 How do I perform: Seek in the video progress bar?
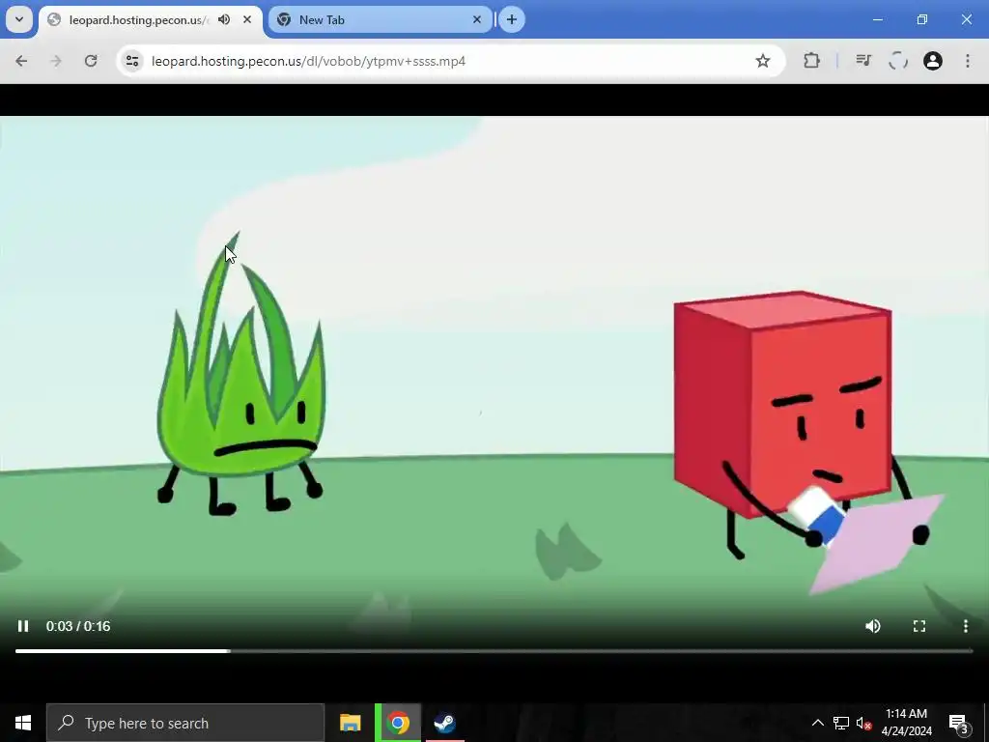coord(494,650)
